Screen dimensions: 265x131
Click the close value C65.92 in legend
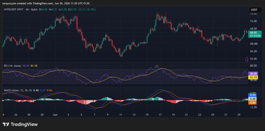tap(72, 10)
